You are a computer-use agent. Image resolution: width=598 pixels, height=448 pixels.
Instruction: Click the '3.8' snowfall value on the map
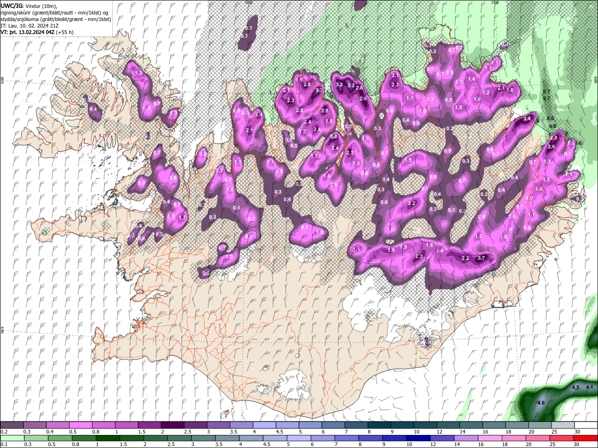point(334,136)
